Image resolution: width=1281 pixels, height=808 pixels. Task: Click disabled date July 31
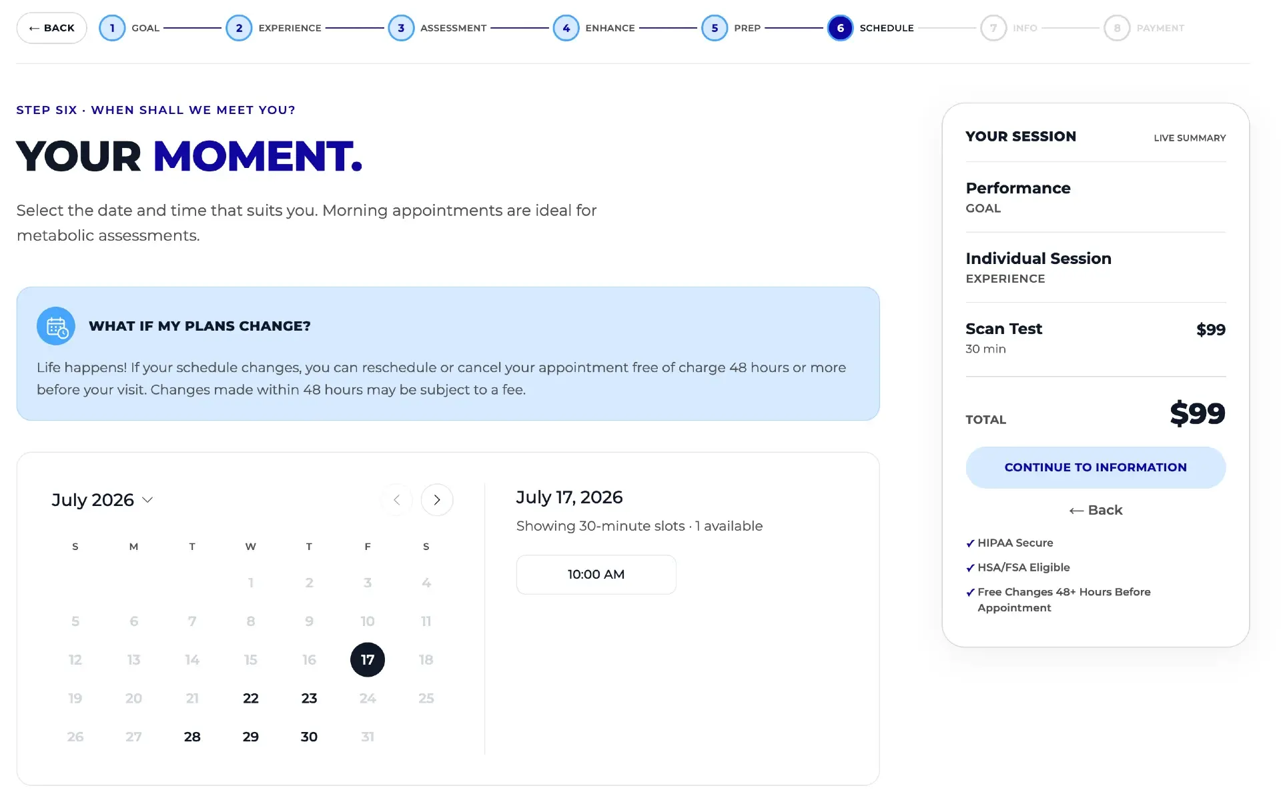tap(368, 737)
